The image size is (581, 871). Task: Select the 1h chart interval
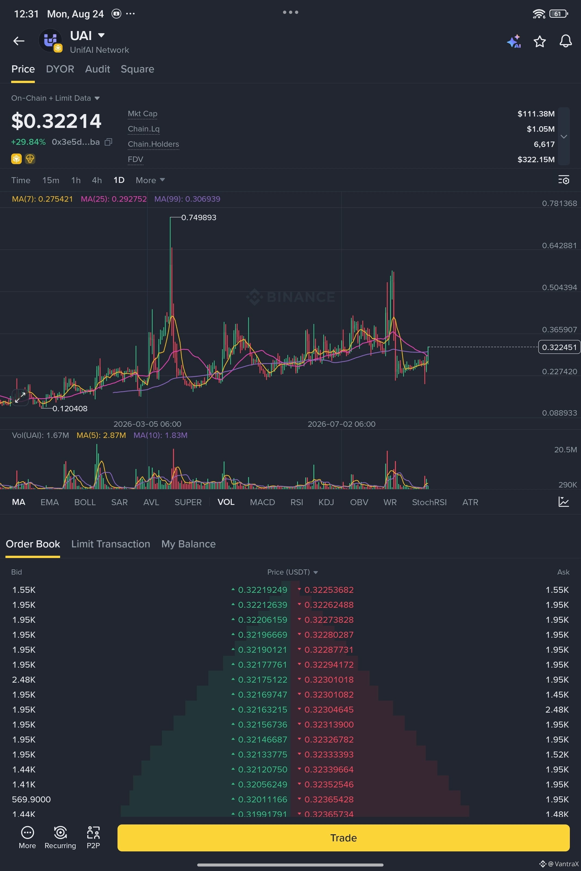click(x=76, y=180)
